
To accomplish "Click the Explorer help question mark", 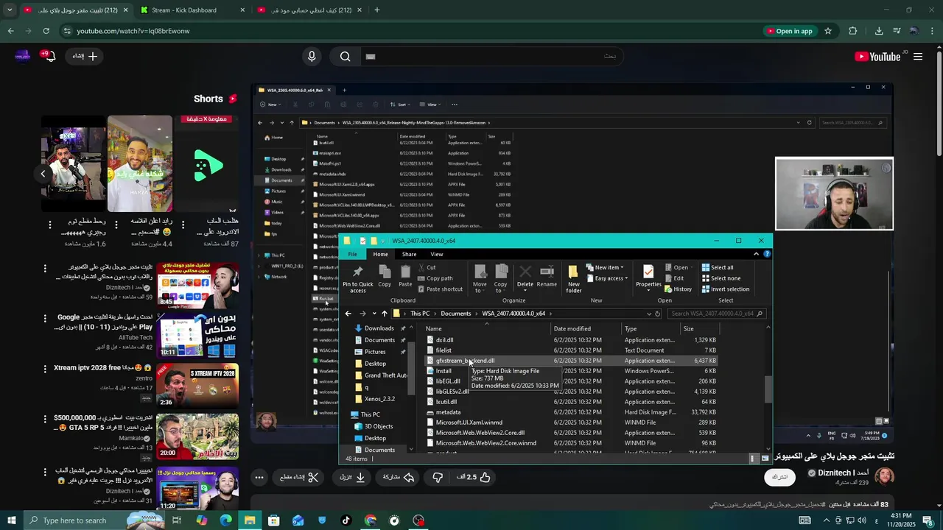I will [x=767, y=254].
